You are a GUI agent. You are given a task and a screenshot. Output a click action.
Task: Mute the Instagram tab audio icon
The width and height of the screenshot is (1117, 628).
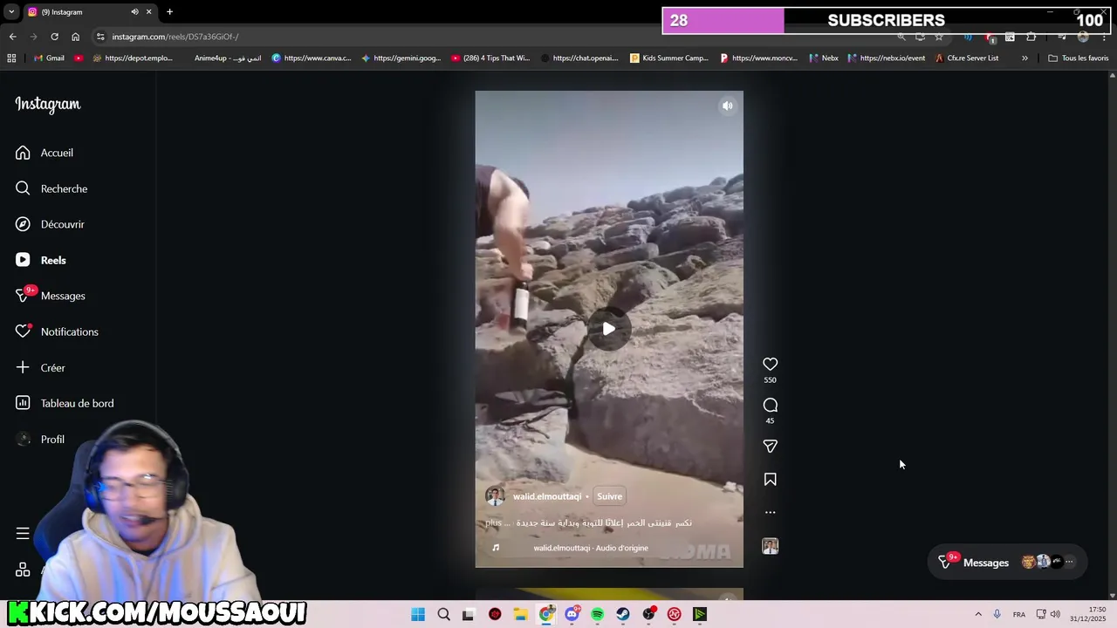tap(134, 11)
